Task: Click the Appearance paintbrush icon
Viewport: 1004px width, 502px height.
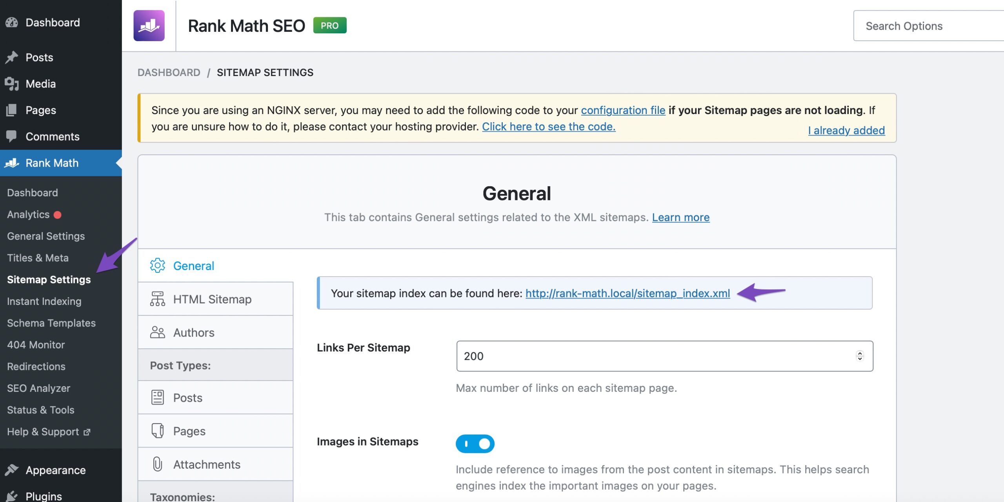Action: pos(12,470)
